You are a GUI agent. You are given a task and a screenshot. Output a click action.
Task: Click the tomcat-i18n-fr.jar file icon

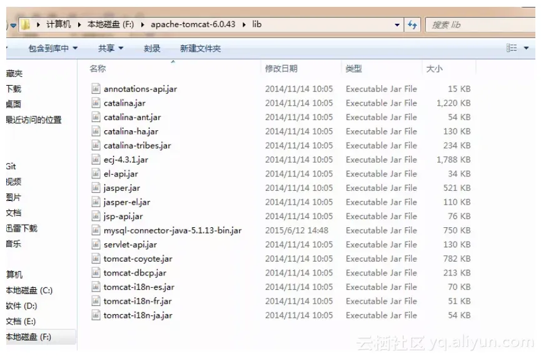click(96, 301)
